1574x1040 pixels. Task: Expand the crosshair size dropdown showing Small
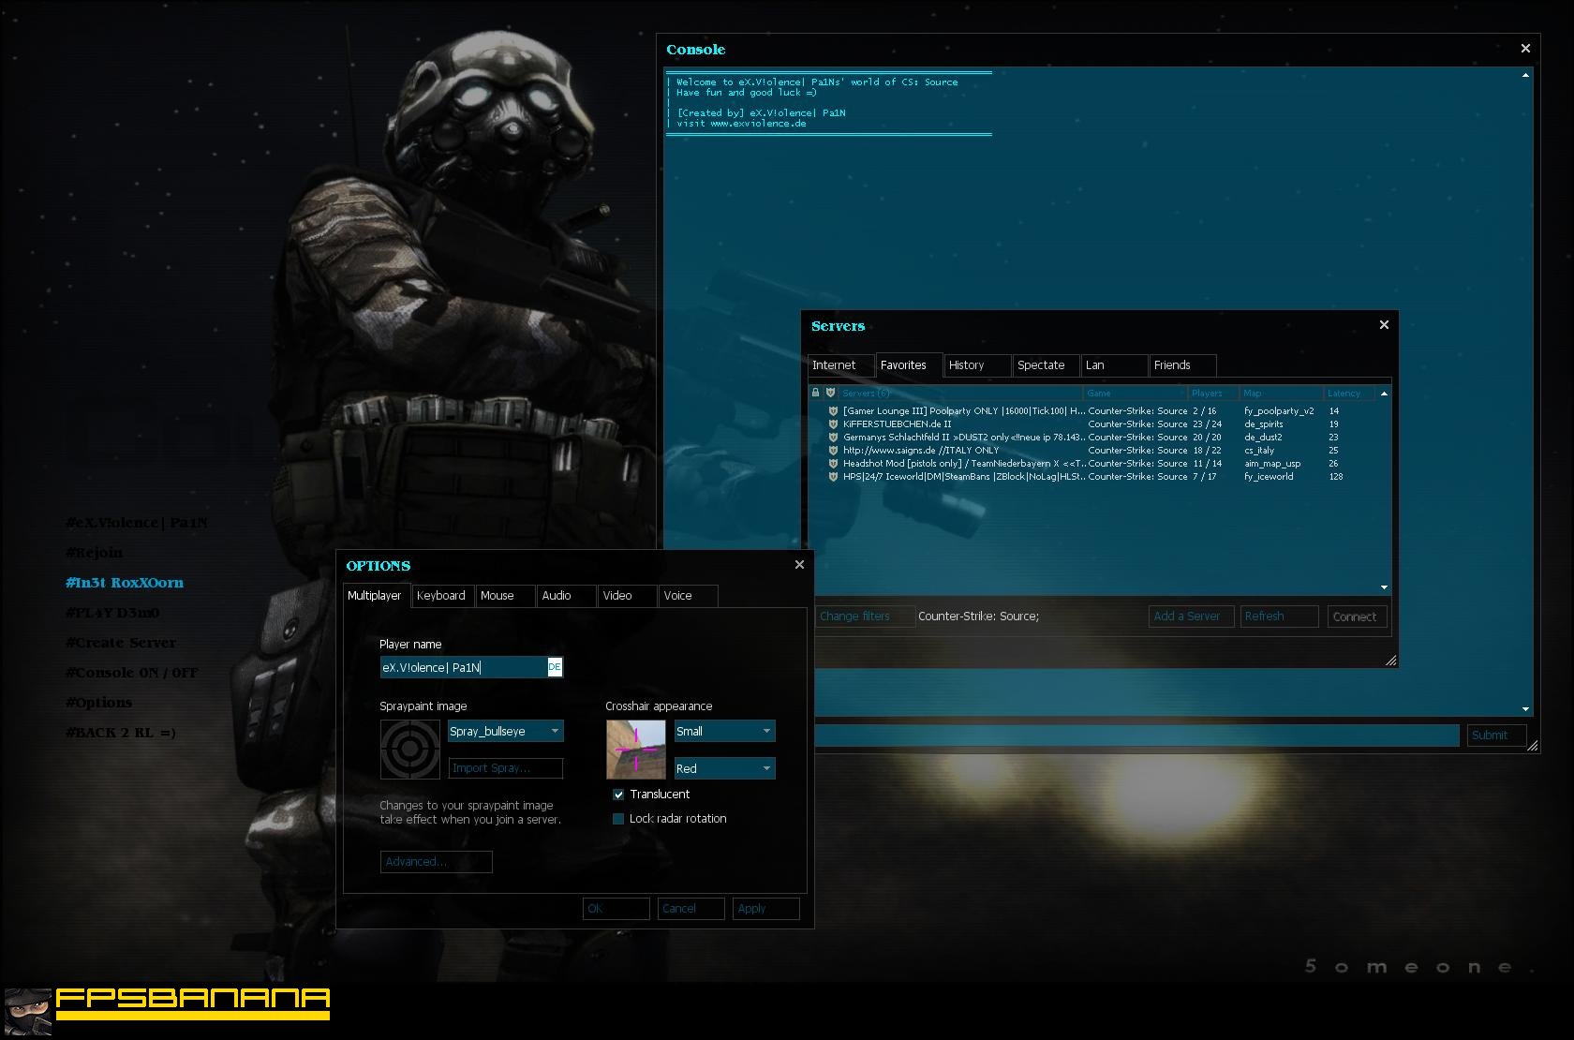(x=724, y=732)
